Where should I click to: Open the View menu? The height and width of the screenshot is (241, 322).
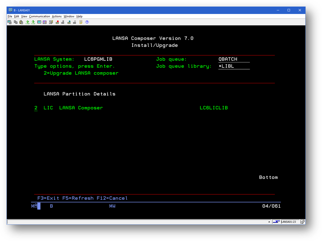pyautogui.click(x=24, y=16)
